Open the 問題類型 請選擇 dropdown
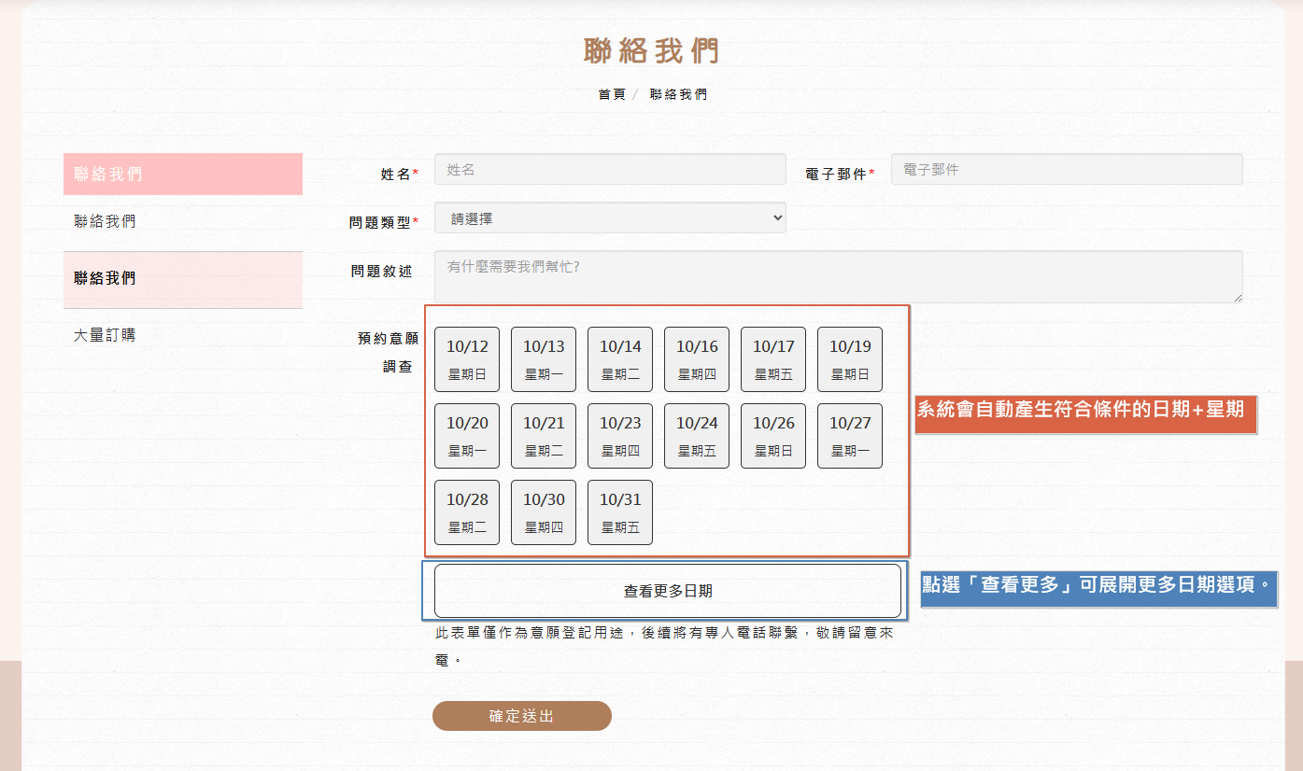This screenshot has height=771, width=1303. point(609,217)
